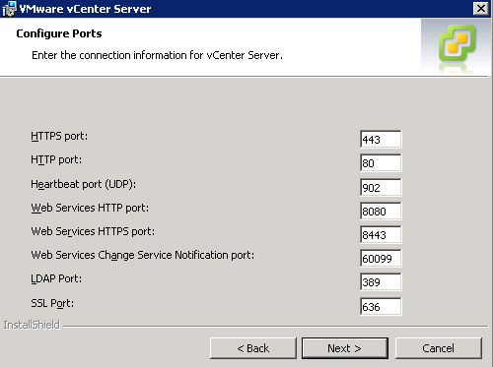Proceed with the Next button
This screenshot has height=367, width=493.
click(x=345, y=348)
